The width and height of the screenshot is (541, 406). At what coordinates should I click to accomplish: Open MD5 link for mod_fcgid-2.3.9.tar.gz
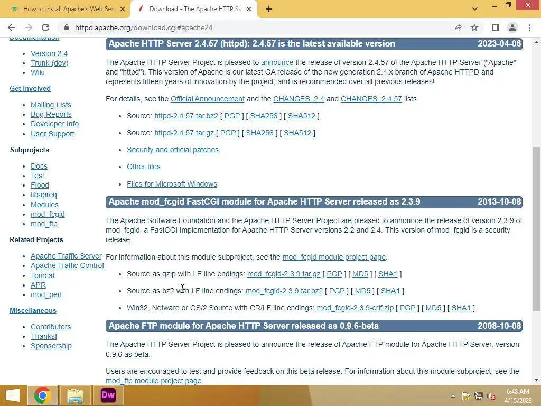click(x=360, y=274)
